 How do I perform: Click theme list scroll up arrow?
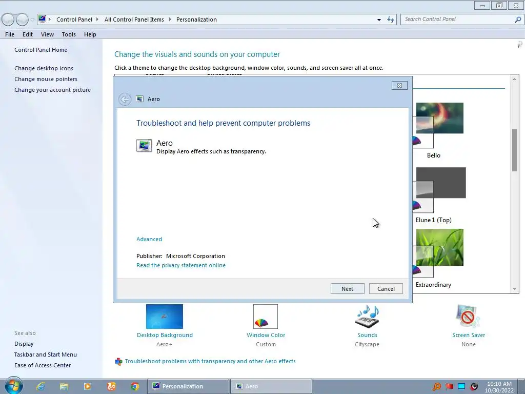point(514,79)
